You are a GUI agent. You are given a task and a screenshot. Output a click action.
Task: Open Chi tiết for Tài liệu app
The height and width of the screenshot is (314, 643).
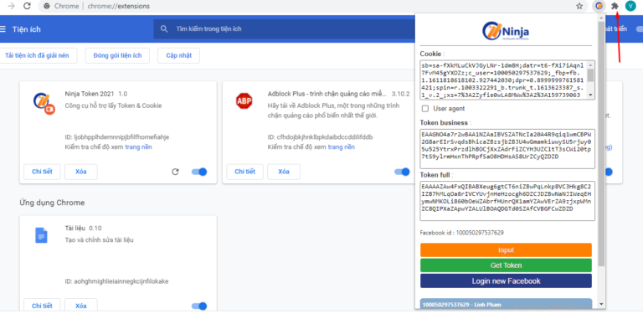(42, 306)
